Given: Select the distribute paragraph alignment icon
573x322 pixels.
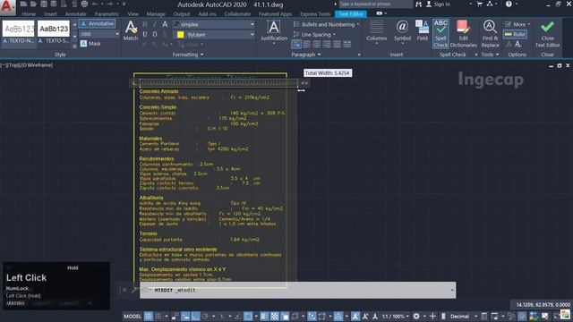Looking at the screenshot, I should pos(346,44).
